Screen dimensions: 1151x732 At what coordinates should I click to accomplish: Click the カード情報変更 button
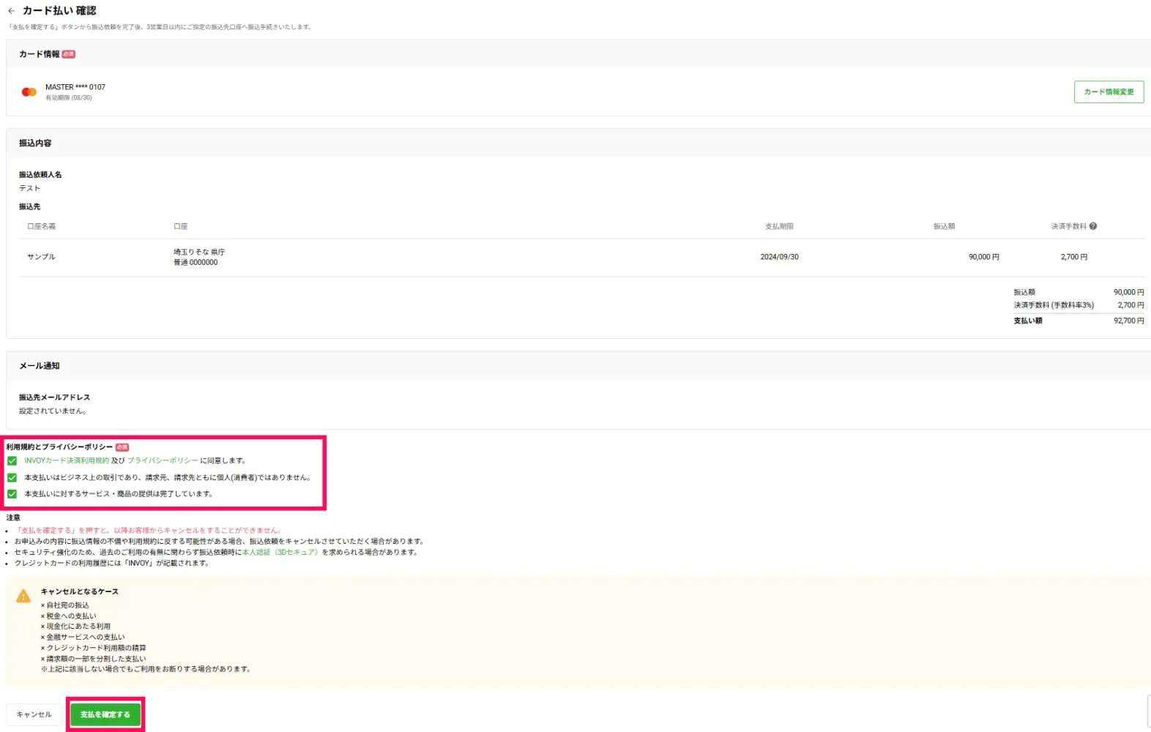point(1109,91)
